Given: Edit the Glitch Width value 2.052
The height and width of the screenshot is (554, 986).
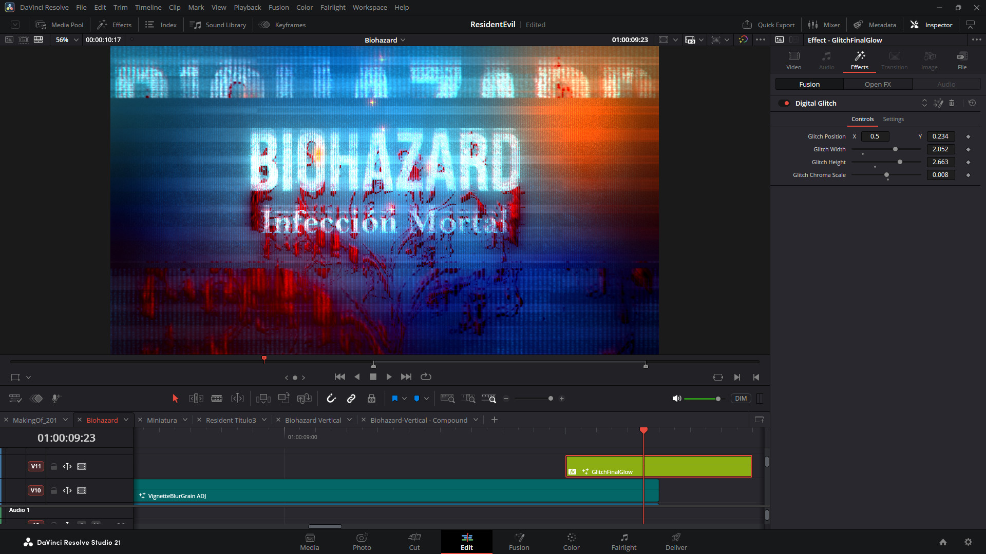Looking at the screenshot, I should tap(941, 149).
